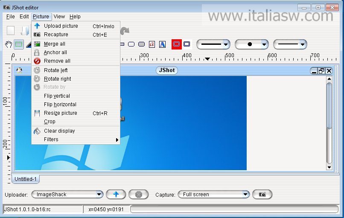Minimize the JShot editor window
The image size is (344, 218).
(x=304, y=7)
